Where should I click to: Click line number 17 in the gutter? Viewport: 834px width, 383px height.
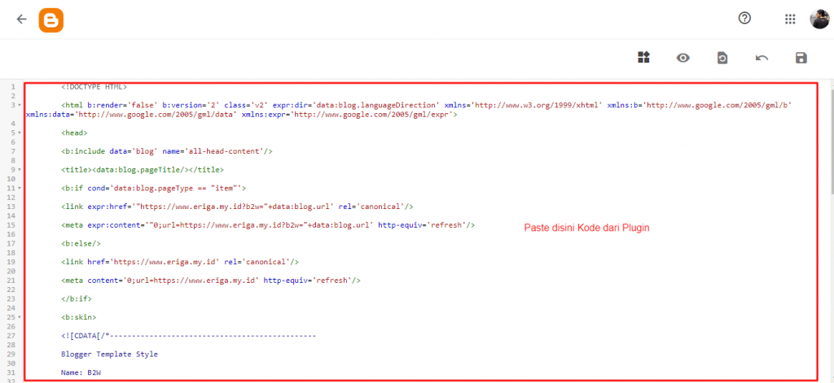pos(11,243)
